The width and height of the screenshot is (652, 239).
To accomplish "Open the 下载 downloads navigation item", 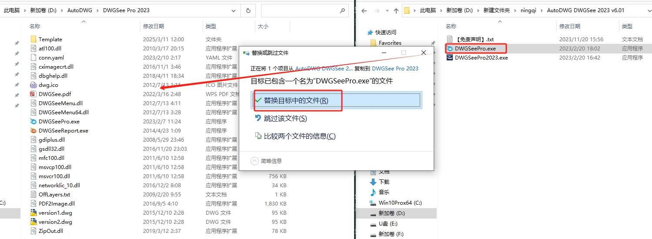I will (380, 182).
